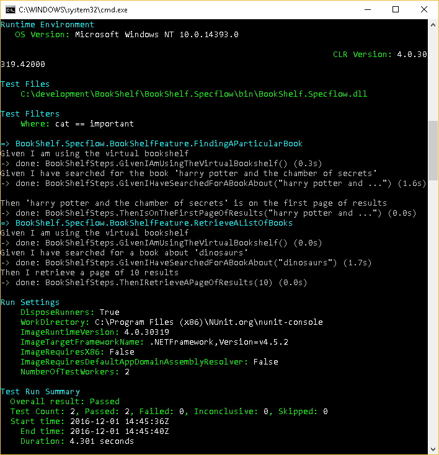Click 'Microsoft Windows NT 10.0.14393.0' text

tap(157, 35)
